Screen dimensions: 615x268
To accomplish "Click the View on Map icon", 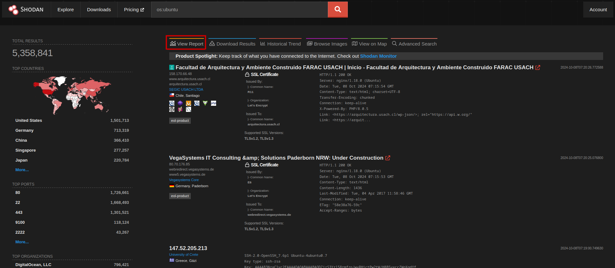I will point(355,44).
